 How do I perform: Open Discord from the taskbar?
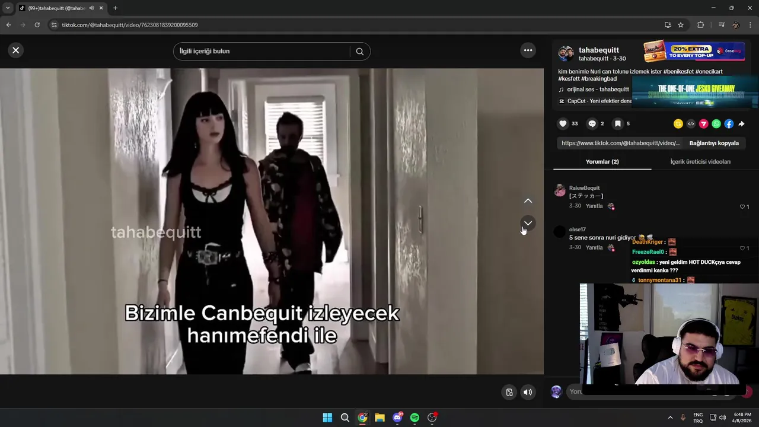pyautogui.click(x=397, y=418)
